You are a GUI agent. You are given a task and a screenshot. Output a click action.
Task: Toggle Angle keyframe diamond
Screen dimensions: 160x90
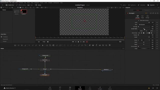click(157, 48)
